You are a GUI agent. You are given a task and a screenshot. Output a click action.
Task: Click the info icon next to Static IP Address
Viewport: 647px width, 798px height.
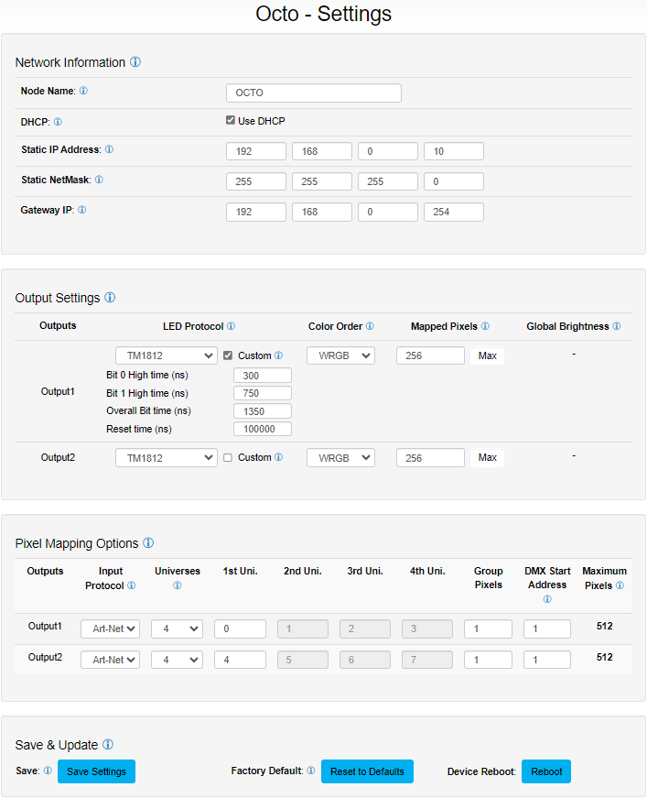[x=109, y=149]
